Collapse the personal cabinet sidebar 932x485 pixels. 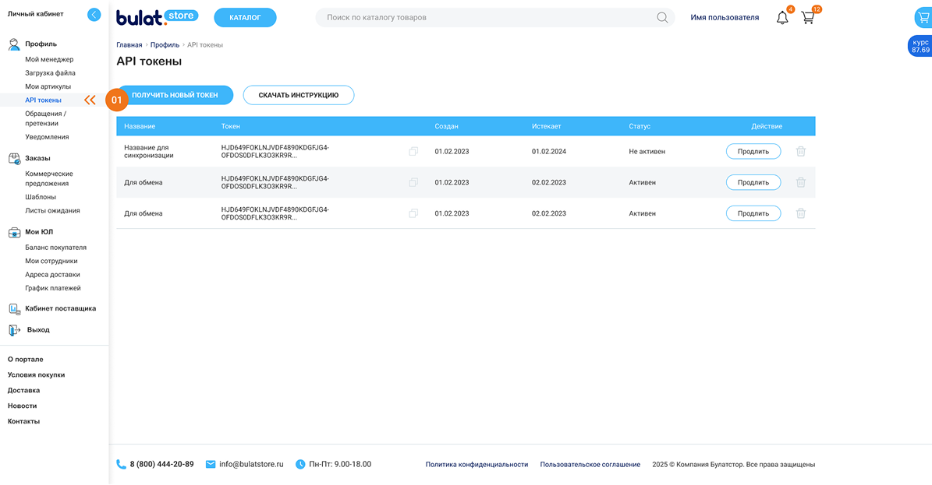[94, 14]
